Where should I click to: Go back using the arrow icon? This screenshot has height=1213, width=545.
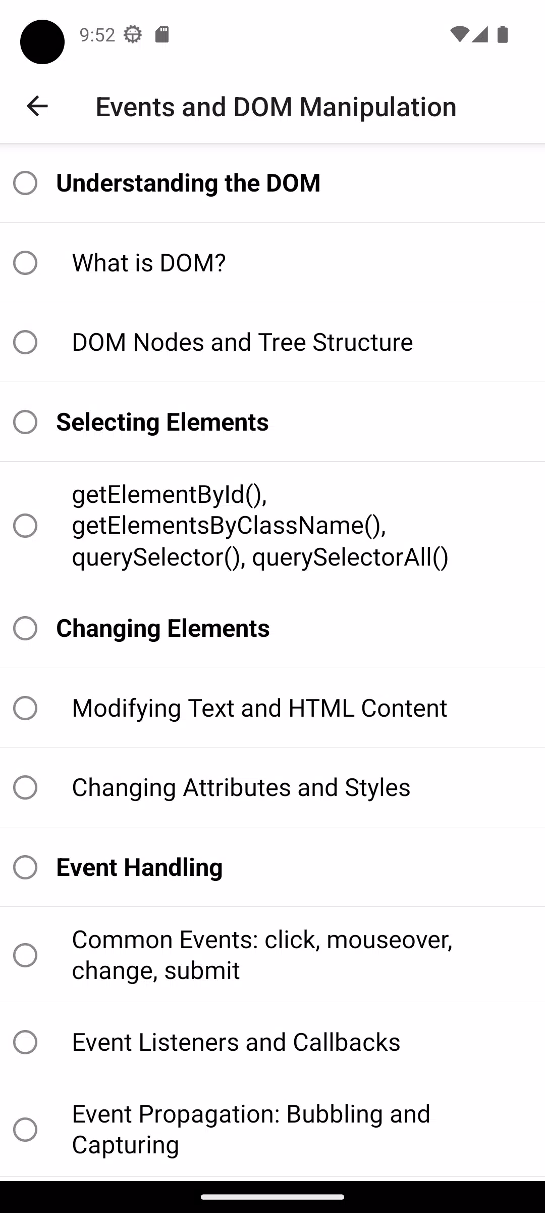(37, 106)
